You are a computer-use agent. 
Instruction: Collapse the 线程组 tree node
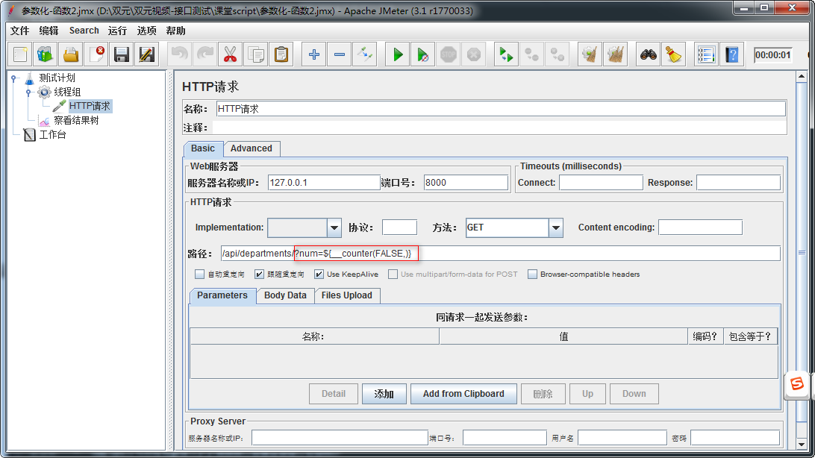click(28, 92)
